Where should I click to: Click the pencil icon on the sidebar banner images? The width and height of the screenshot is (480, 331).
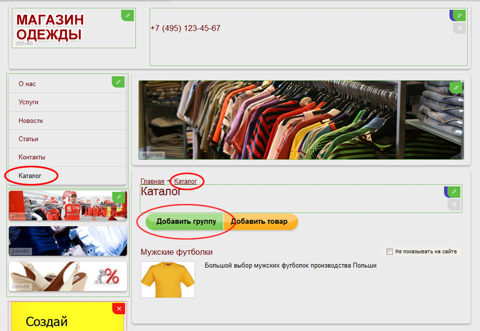[119, 197]
